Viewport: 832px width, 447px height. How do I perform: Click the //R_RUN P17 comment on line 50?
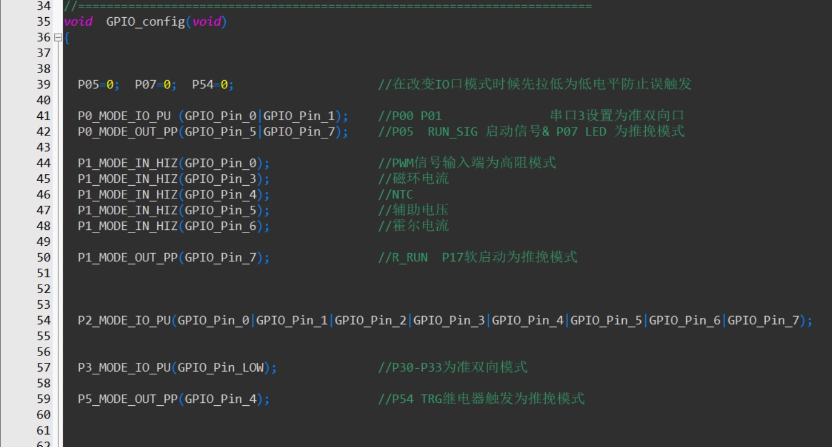click(x=478, y=257)
